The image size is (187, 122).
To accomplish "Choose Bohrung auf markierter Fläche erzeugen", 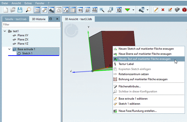I will pos(149,79).
